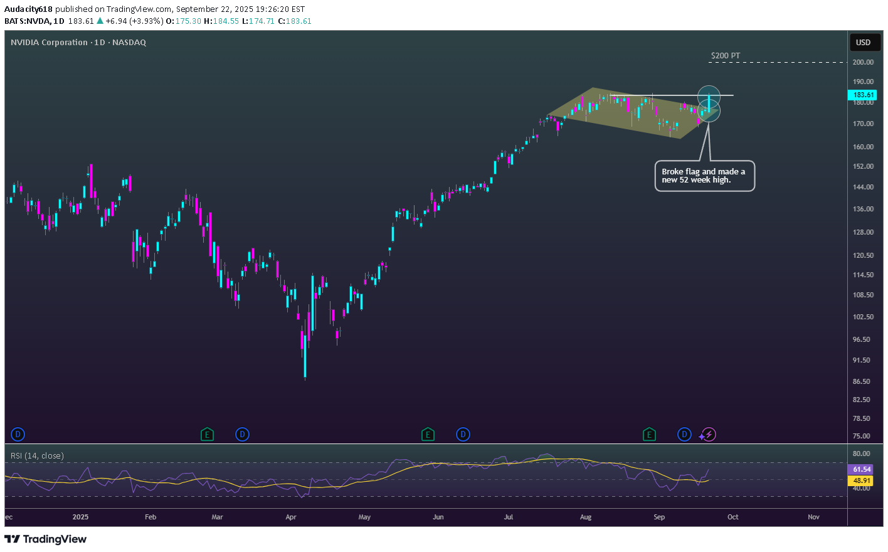Click the L:174.71 low value
The width and height of the screenshot is (888, 552).
click(x=258, y=21)
